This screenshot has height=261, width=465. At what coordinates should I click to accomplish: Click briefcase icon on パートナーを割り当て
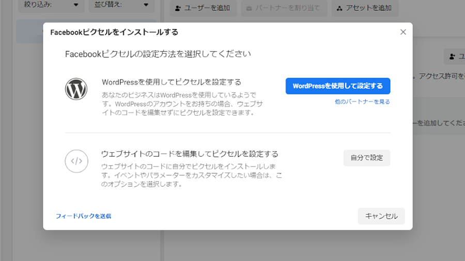pyautogui.click(x=249, y=8)
